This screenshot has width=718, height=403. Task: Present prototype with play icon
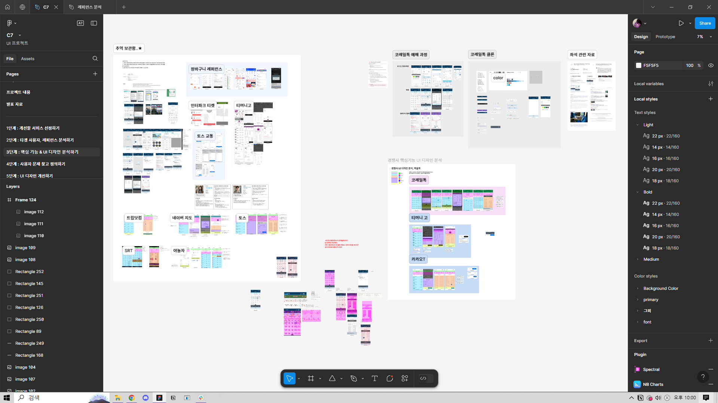coord(681,23)
